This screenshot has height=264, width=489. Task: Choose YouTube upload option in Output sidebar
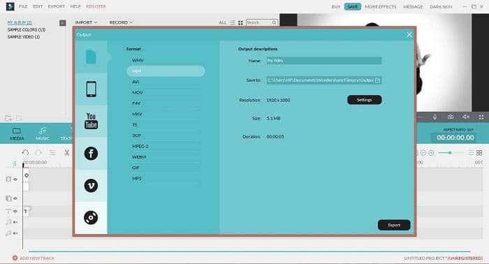[x=91, y=121]
